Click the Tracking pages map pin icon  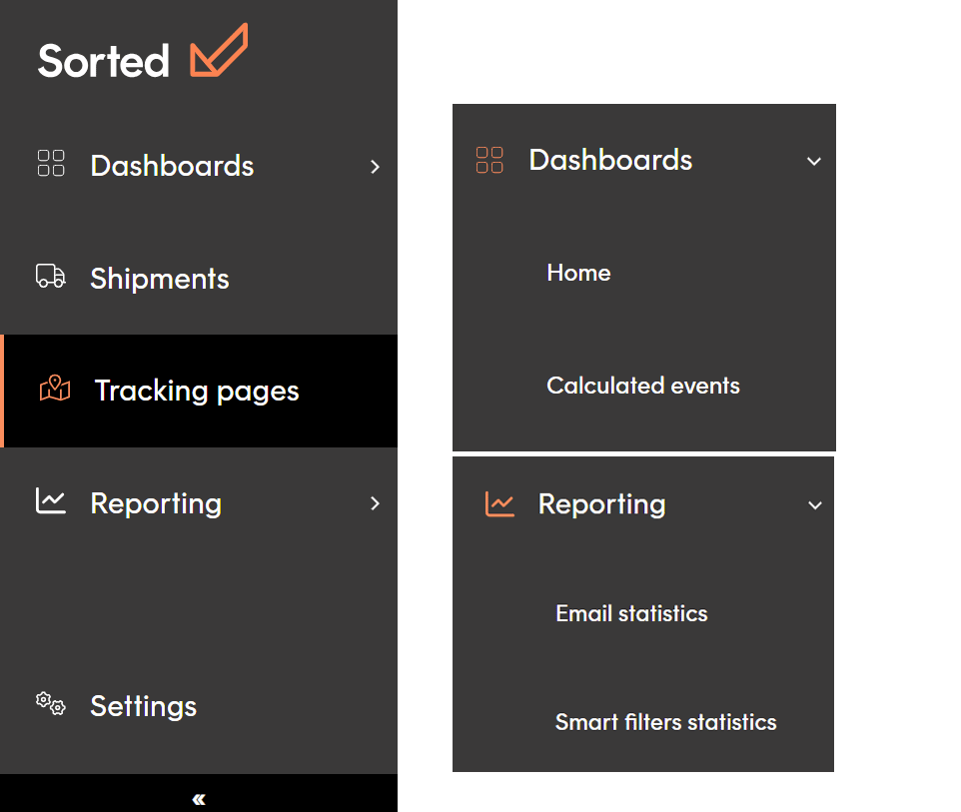(x=55, y=388)
